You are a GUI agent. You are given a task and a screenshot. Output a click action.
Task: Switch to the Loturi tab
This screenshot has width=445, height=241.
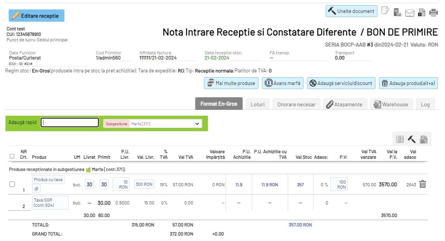tap(257, 104)
